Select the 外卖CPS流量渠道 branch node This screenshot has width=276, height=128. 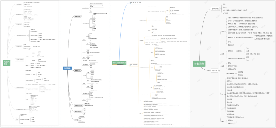(19, 60)
